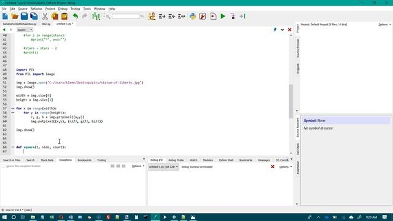Open preferences with red wrench icon

(202, 17)
